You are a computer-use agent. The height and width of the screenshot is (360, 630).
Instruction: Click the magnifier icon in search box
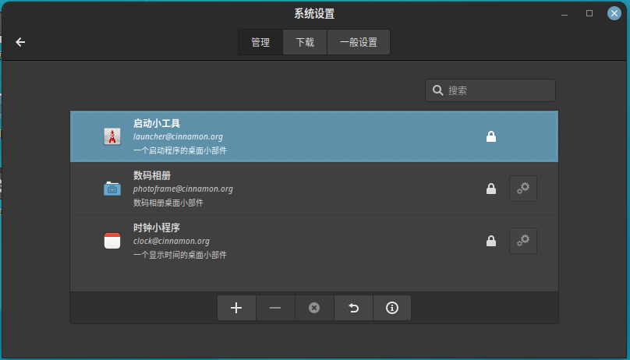pyautogui.click(x=437, y=90)
